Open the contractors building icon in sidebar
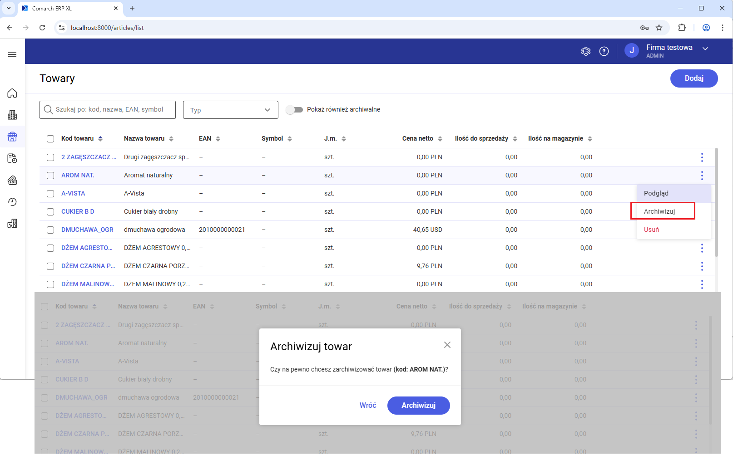Image resolution: width=733 pixels, height=460 pixels. (x=12, y=115)
